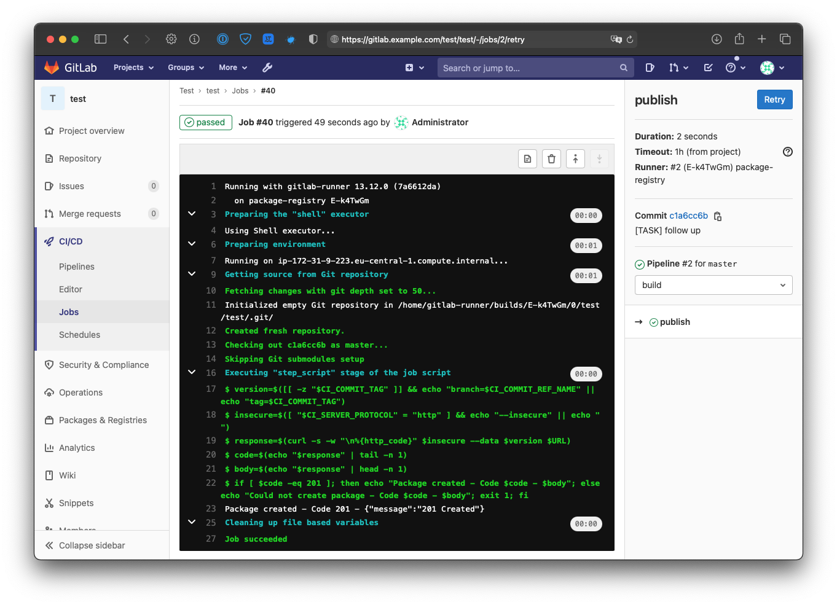
Task: Show the complete raw job log
Action: (527, 158)
